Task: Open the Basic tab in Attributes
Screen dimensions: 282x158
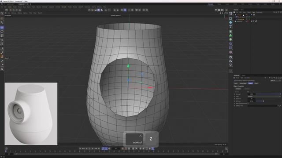Action: (236, 83)
